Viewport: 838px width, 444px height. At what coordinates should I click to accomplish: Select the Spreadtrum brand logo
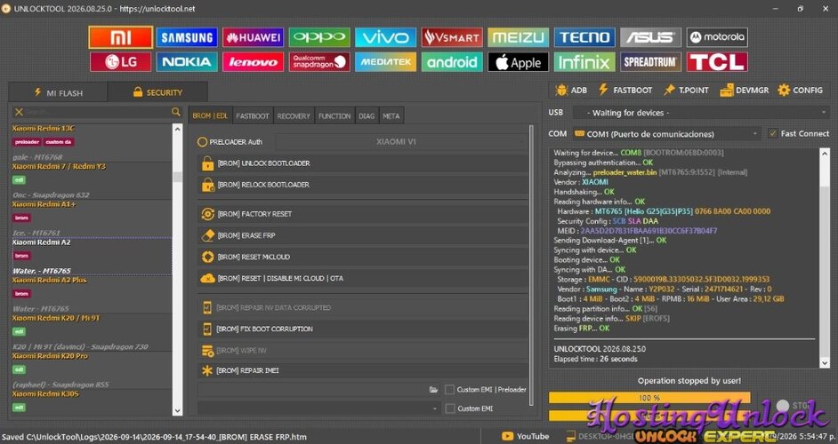pyautogui.click(x=650, y=62)
